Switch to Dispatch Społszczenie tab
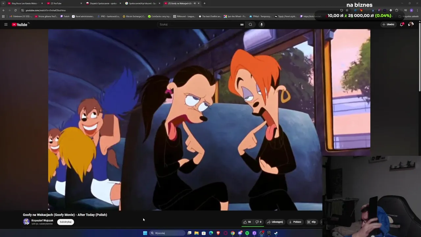421x237 pixels. [x=103, y=3]
